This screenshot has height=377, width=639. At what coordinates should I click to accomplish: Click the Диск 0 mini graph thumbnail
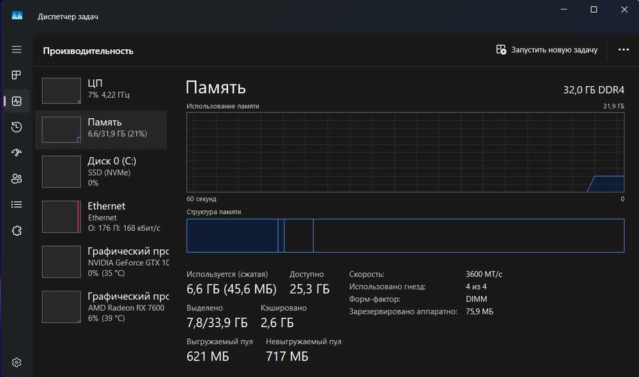(61, 172)
